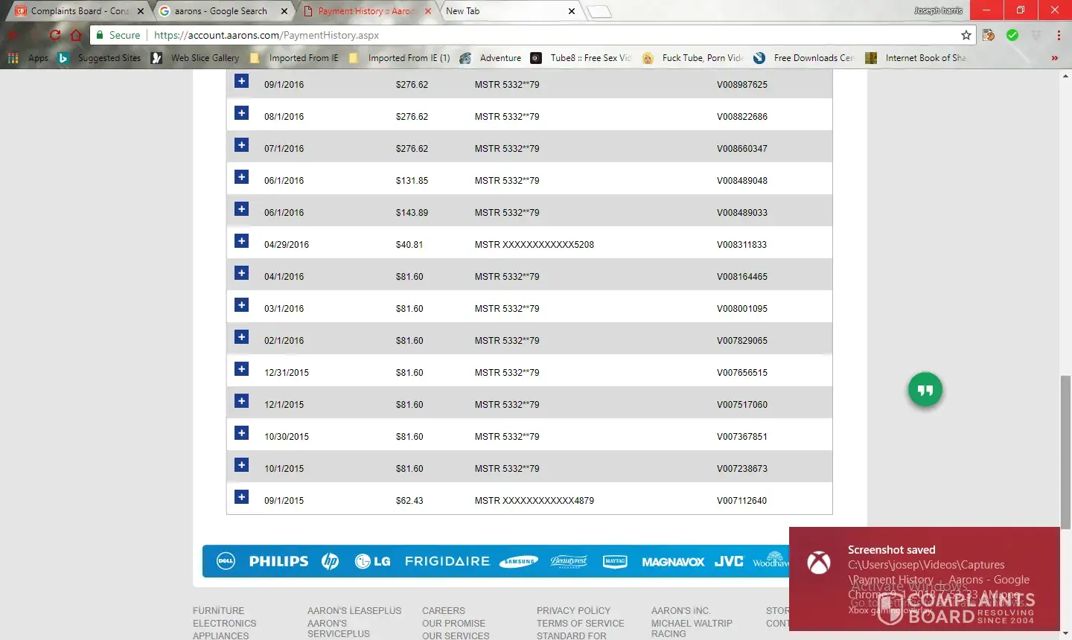Expand the 12/1/2015 payment row

[x=242, y=401]
